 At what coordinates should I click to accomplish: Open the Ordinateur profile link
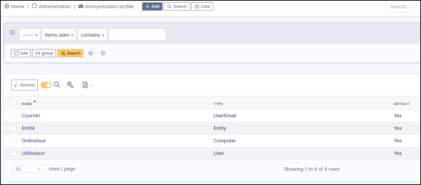coord(34,141)
